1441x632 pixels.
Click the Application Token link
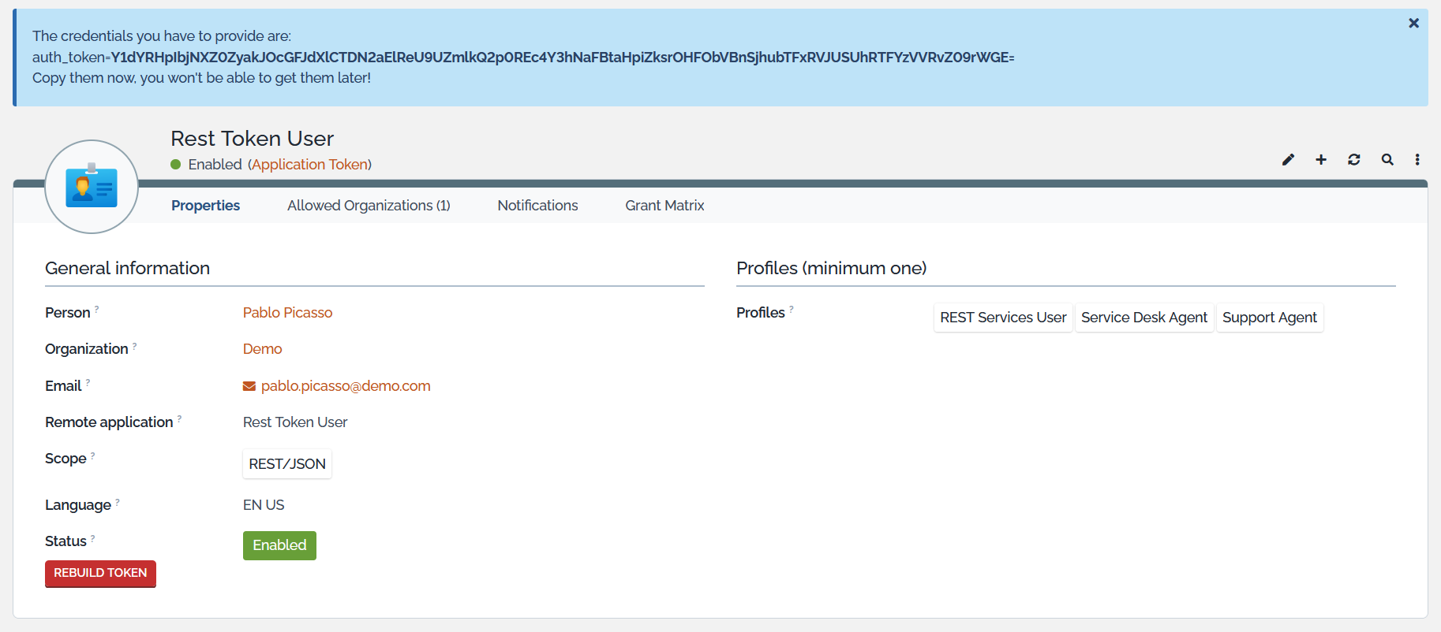[x=309, y=165]
